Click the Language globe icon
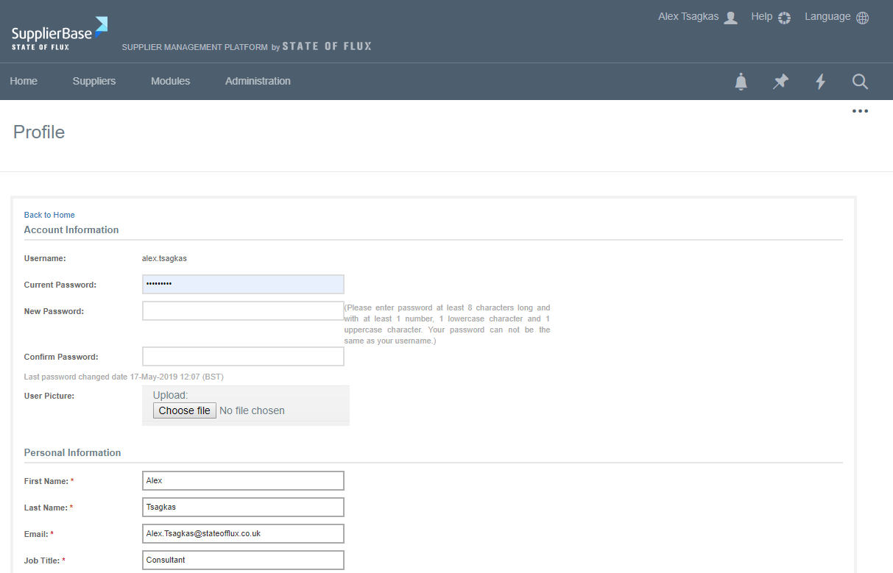Viewport: 893px width, 573px height. pyautogui.click(x=862, y=18)
